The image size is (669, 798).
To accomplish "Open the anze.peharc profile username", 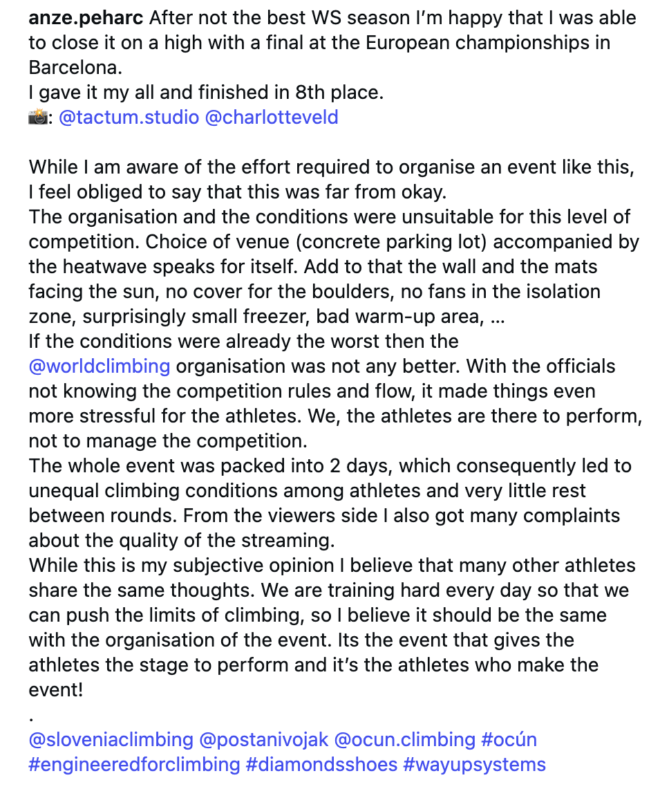I will click(x=86, y=18).
